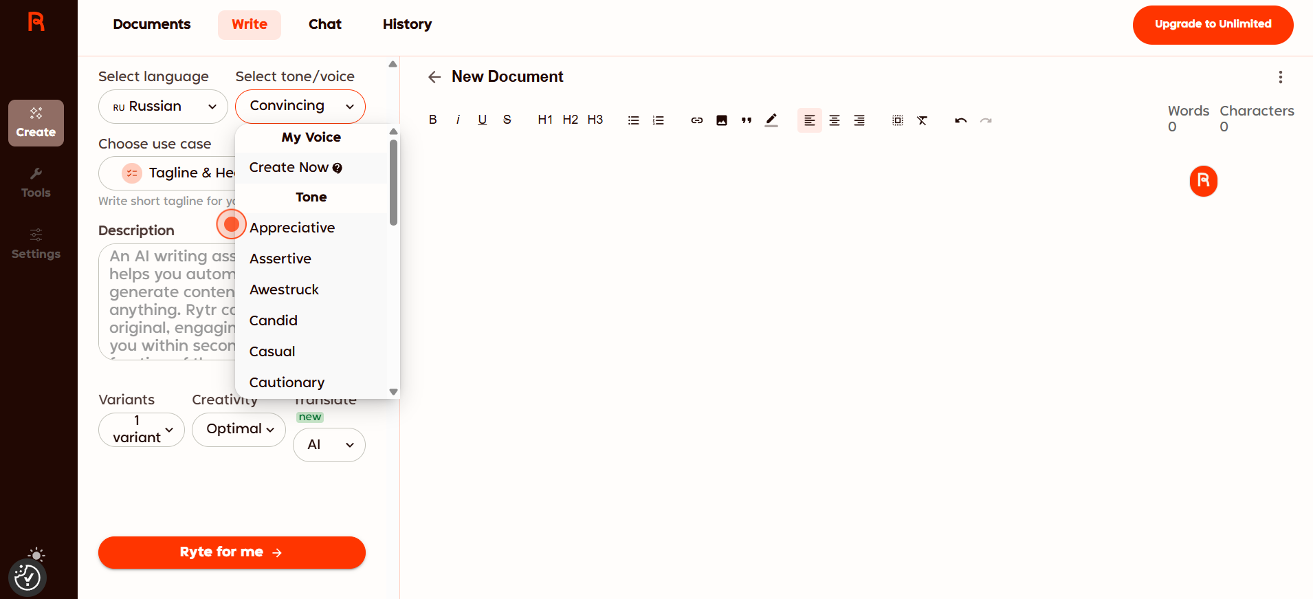Insert an image into the document
The height and width of the screenshot is (599, 1313).
721,120
